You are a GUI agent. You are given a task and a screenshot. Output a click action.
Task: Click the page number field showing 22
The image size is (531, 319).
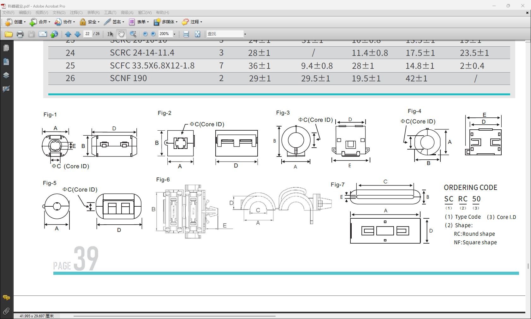click(87, 34)
